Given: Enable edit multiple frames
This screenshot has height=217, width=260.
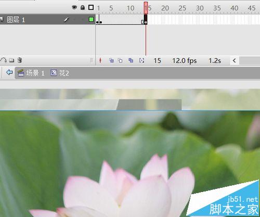Looking at the screenshot, I should [x=131, y=60].
